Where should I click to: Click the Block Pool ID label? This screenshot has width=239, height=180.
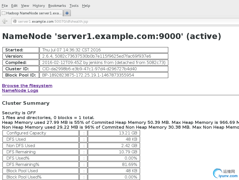point(21,75)
